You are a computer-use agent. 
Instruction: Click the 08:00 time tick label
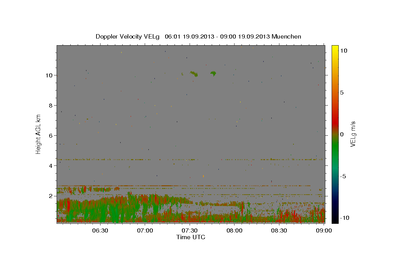click(x=234, y=230)
